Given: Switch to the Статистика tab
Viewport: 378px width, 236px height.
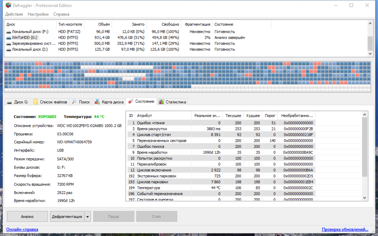Looking at the screenshot, I should pos(172,102).
